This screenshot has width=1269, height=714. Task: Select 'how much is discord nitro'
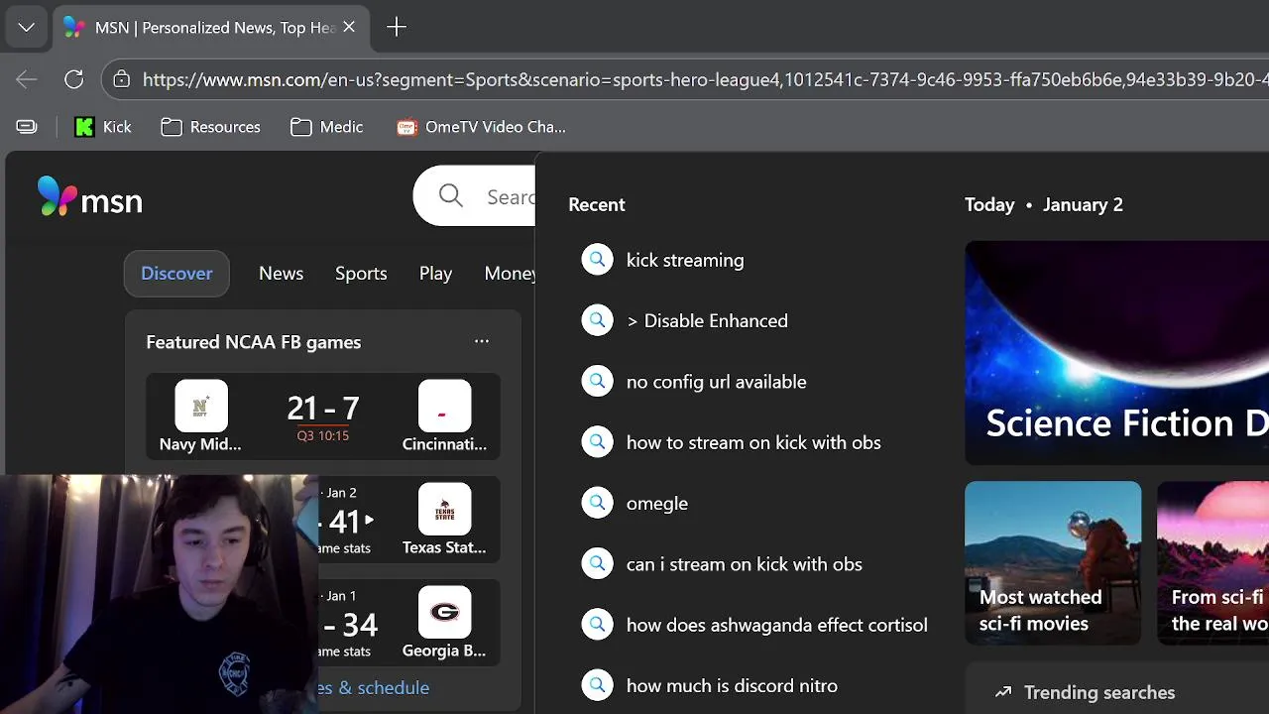pyautogui.click(x=732, y=686)
